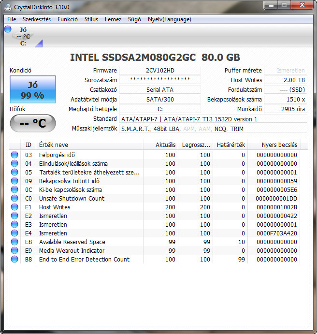Click the Aktuális column header

point(161,145)
